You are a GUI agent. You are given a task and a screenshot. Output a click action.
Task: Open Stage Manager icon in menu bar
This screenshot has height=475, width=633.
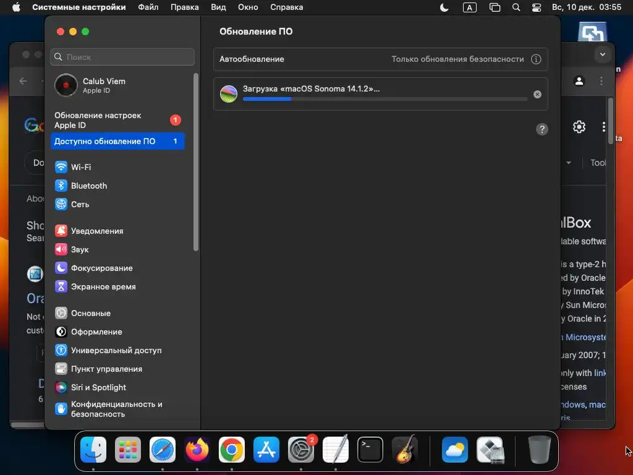(x=495, y=7)
